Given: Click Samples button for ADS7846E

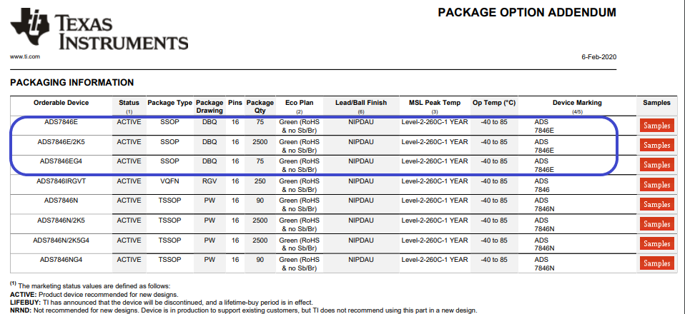Looking at the screenshot, I should [657, 126].
